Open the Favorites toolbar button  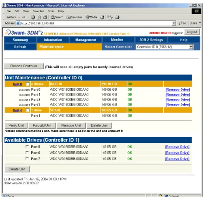point(75,17)
